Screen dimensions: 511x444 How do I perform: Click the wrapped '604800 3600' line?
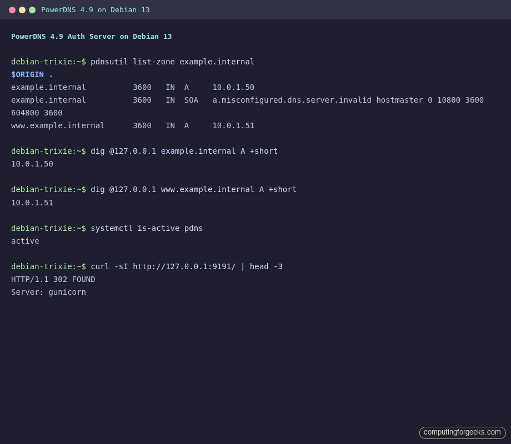pos(37,113)
